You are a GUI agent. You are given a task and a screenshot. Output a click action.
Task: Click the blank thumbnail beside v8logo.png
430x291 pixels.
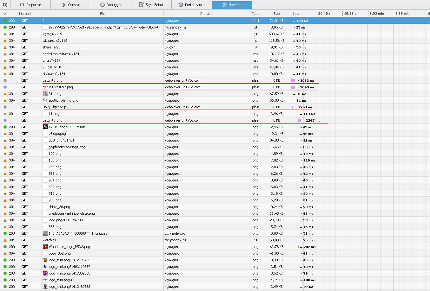point(45,134)
